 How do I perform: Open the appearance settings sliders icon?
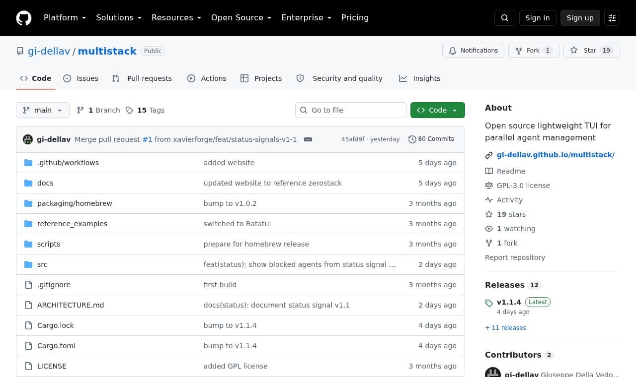[612, 18]
